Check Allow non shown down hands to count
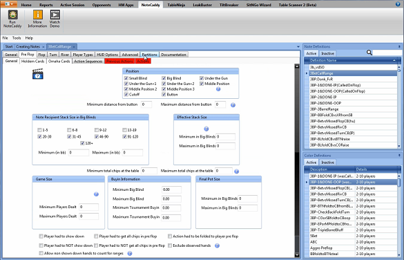Screen dimensions: 404x260 click(x=41, y=253)
